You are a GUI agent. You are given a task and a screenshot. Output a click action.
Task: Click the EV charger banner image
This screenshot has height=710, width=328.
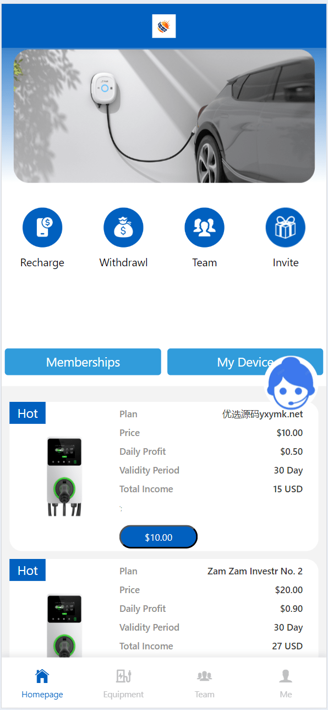pyautogui.click(x=164, y=116)
